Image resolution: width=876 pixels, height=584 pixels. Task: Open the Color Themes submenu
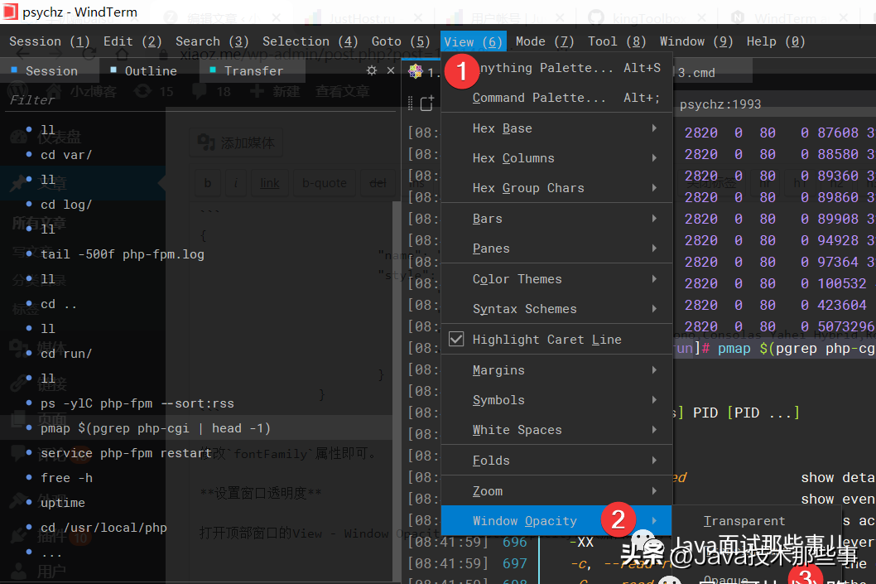(x=556, y=279)
